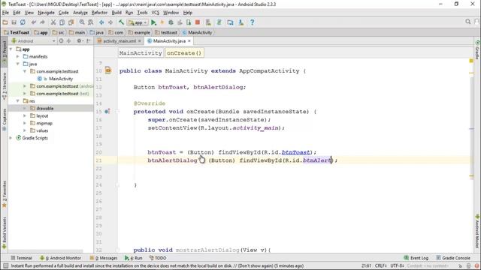Viewport: 481px width, 270px height.
Task: Open the Run tool window
Action: click(x=134, y=258)
